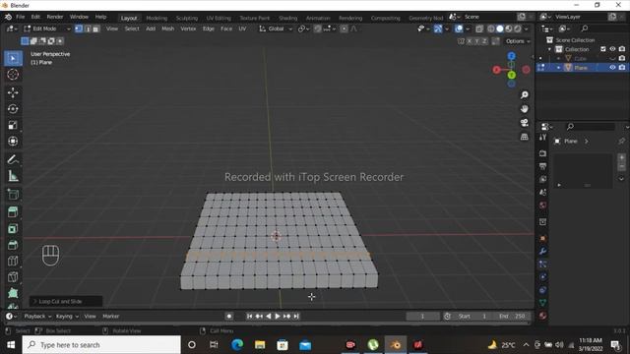This screenshot has width=630, height=354.
Task: Play the animation forward
Action: [x=278, y=317]
